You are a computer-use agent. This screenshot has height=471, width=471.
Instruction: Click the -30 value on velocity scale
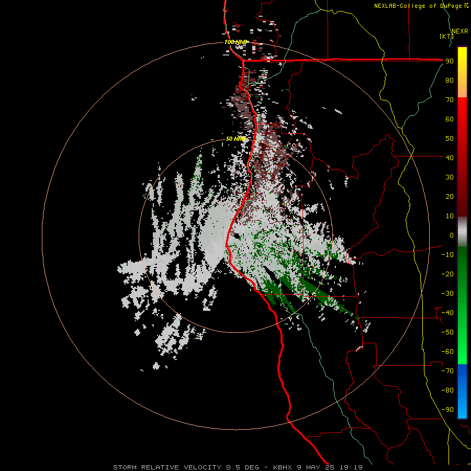click(447, 294)
